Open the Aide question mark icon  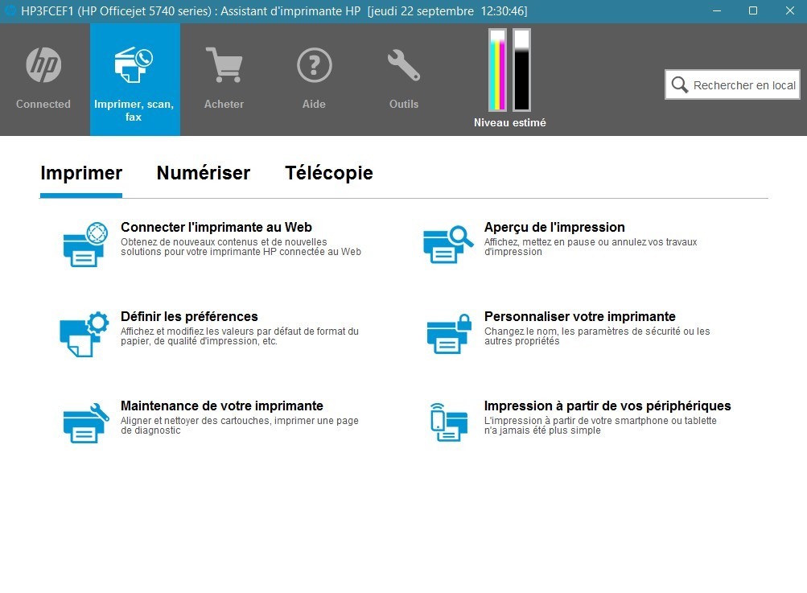tap(314, 64)
